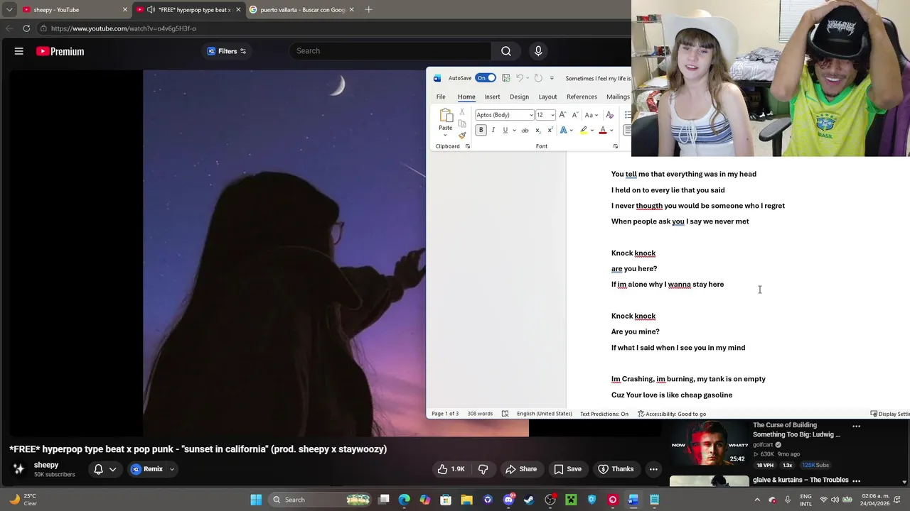Open the YouTube hamburger guide menu

pyautogui.click(x=19, y=51)
